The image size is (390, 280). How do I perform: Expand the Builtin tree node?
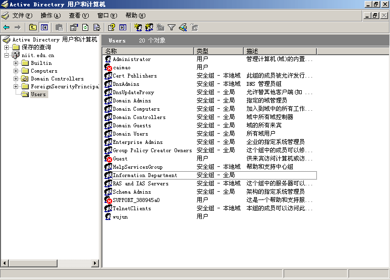(x=16, y=63)
